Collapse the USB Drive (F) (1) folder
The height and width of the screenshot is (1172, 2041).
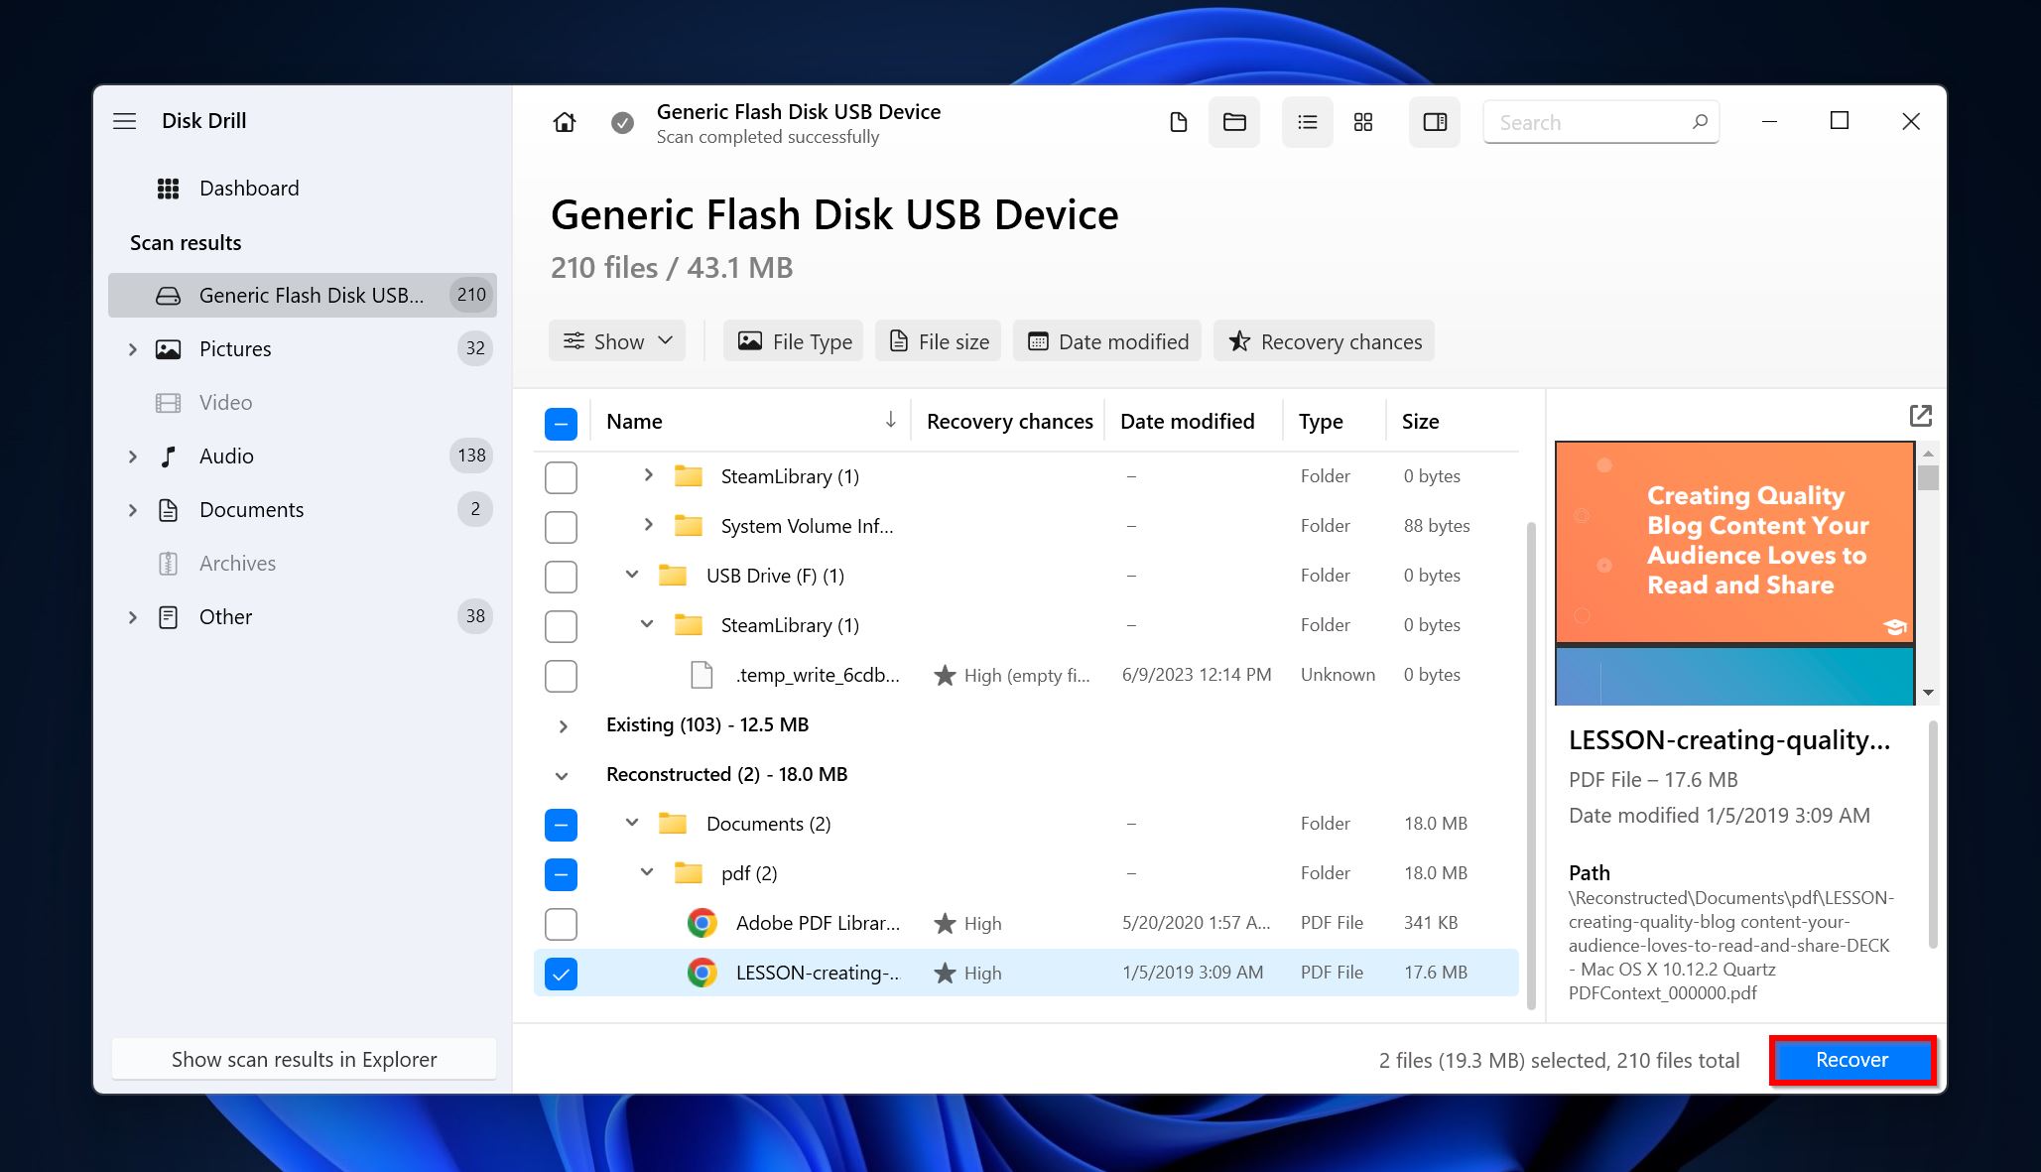pos(631,575)
